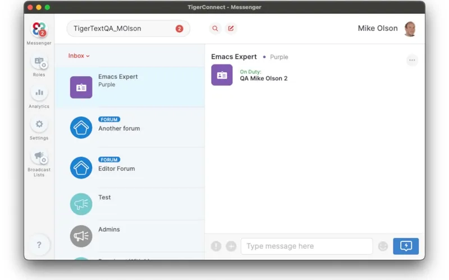449x280 pixels.
Task: Click the On Duty label
Action: [250, 72]
